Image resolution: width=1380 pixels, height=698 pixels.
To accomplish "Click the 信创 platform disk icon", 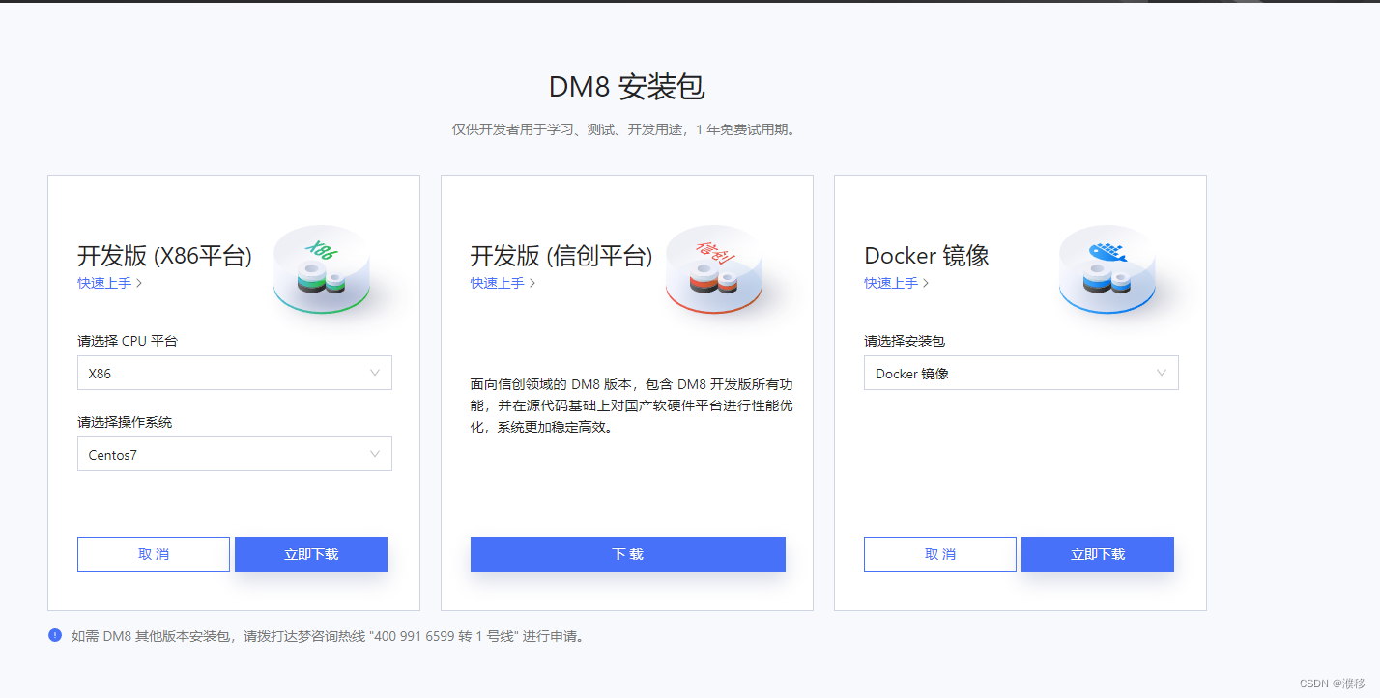I will coord(714,269).
